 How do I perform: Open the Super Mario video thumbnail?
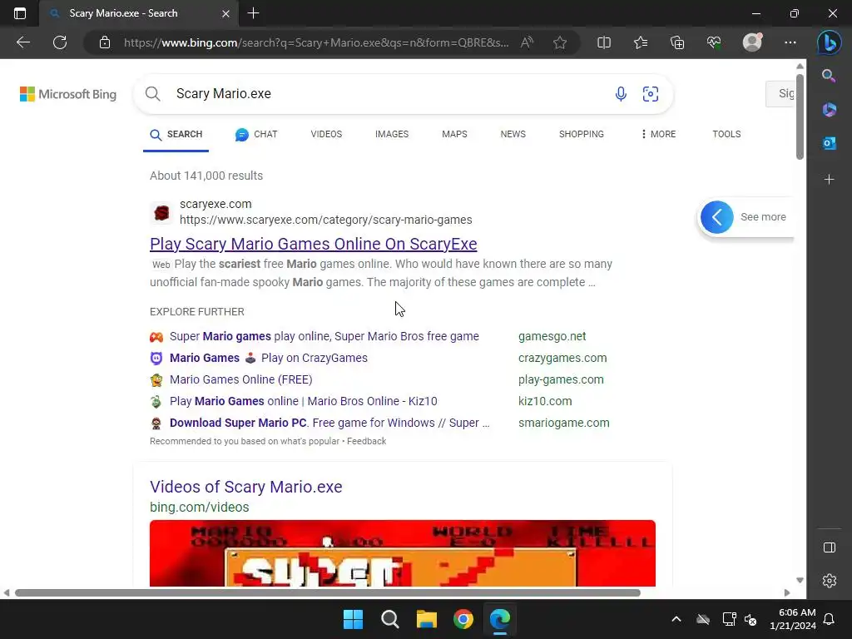[403, 553]
